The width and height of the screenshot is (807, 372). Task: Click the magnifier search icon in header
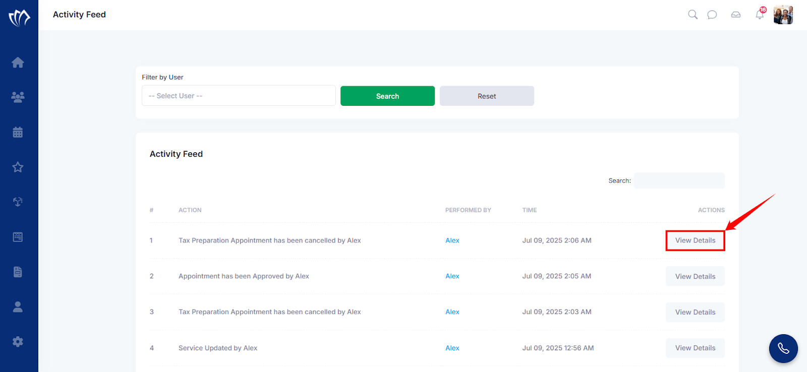(693, 15)
